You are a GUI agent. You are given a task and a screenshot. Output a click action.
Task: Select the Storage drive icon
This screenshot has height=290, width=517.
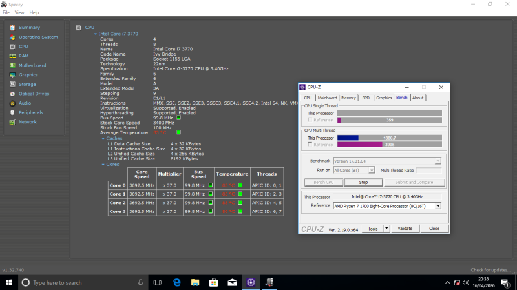pos(12,85)
